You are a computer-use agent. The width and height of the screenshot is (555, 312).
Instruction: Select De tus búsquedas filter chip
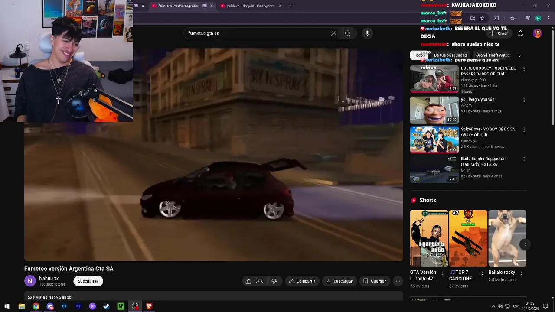(451, 55)
